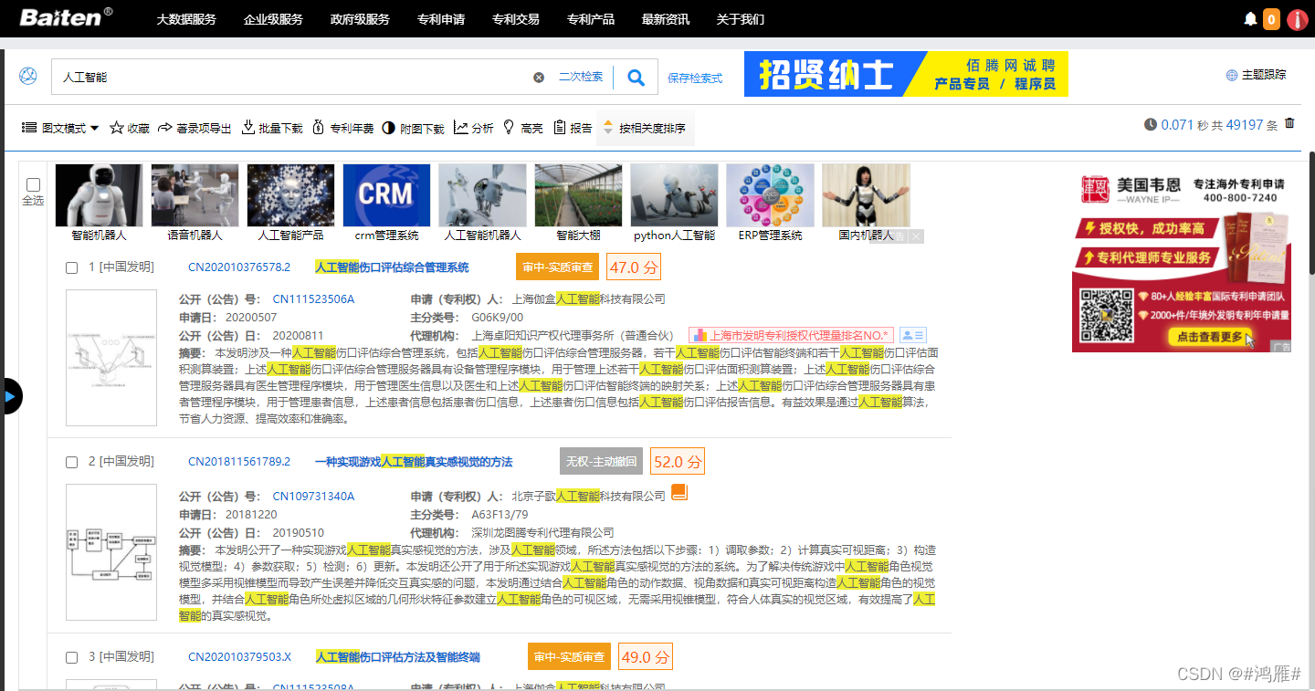Screen dimensions: 1315x691
Task: Click the blue arrow tab on left edge
Action: [10, 396]
